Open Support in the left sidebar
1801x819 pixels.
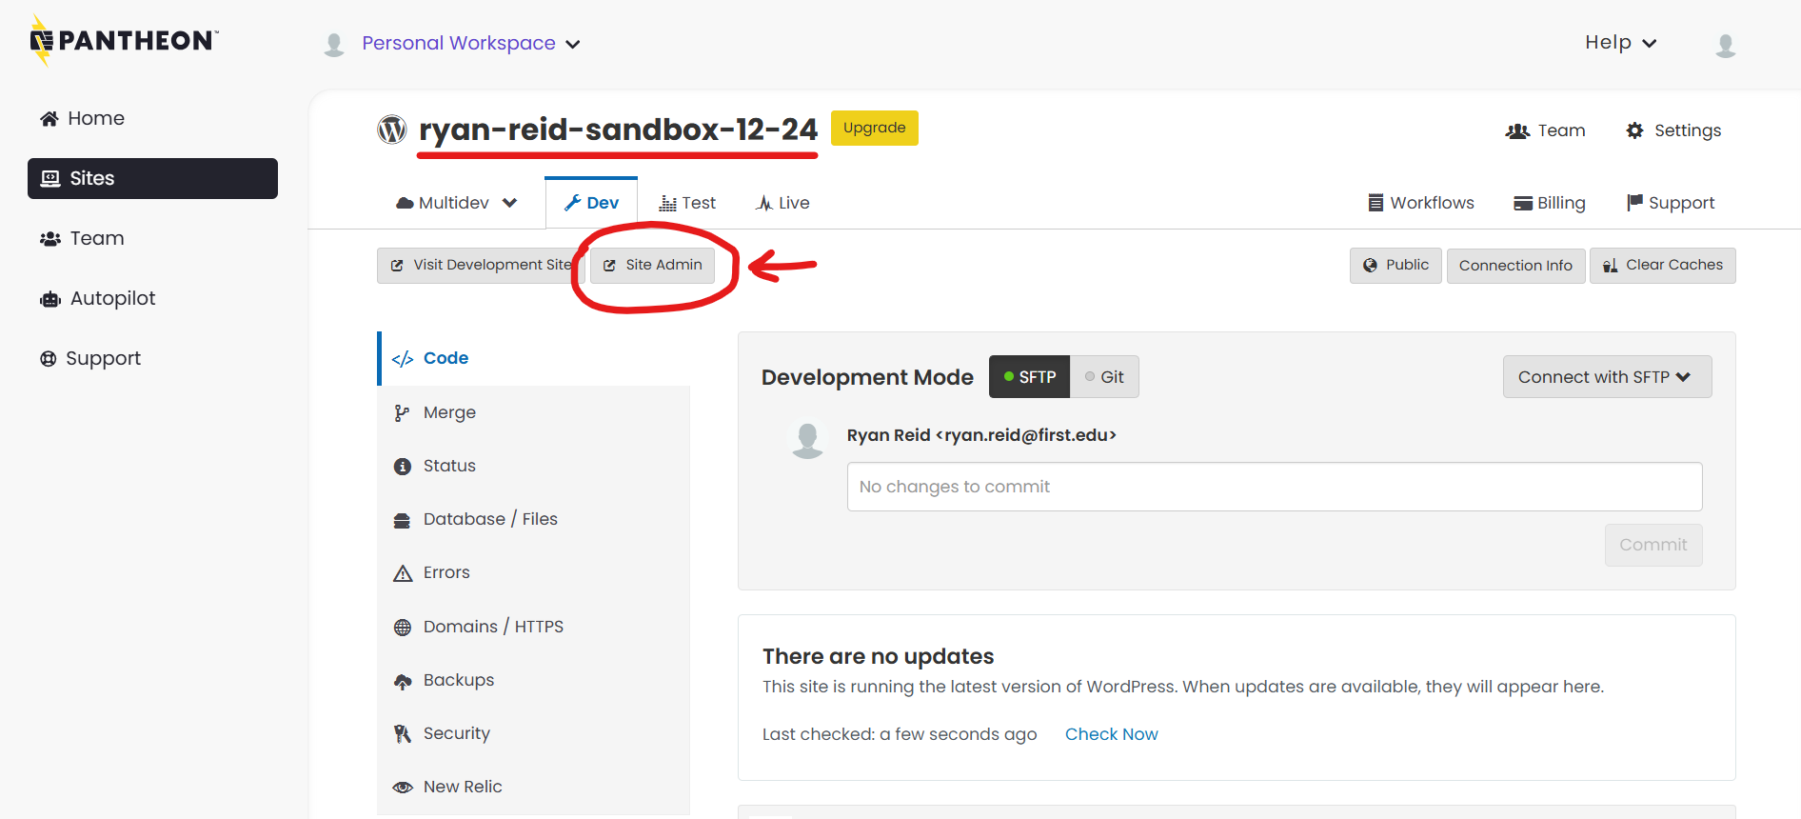click(90, 358)
